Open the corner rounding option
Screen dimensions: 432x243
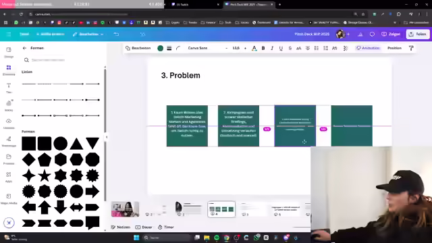click(178, 48)
